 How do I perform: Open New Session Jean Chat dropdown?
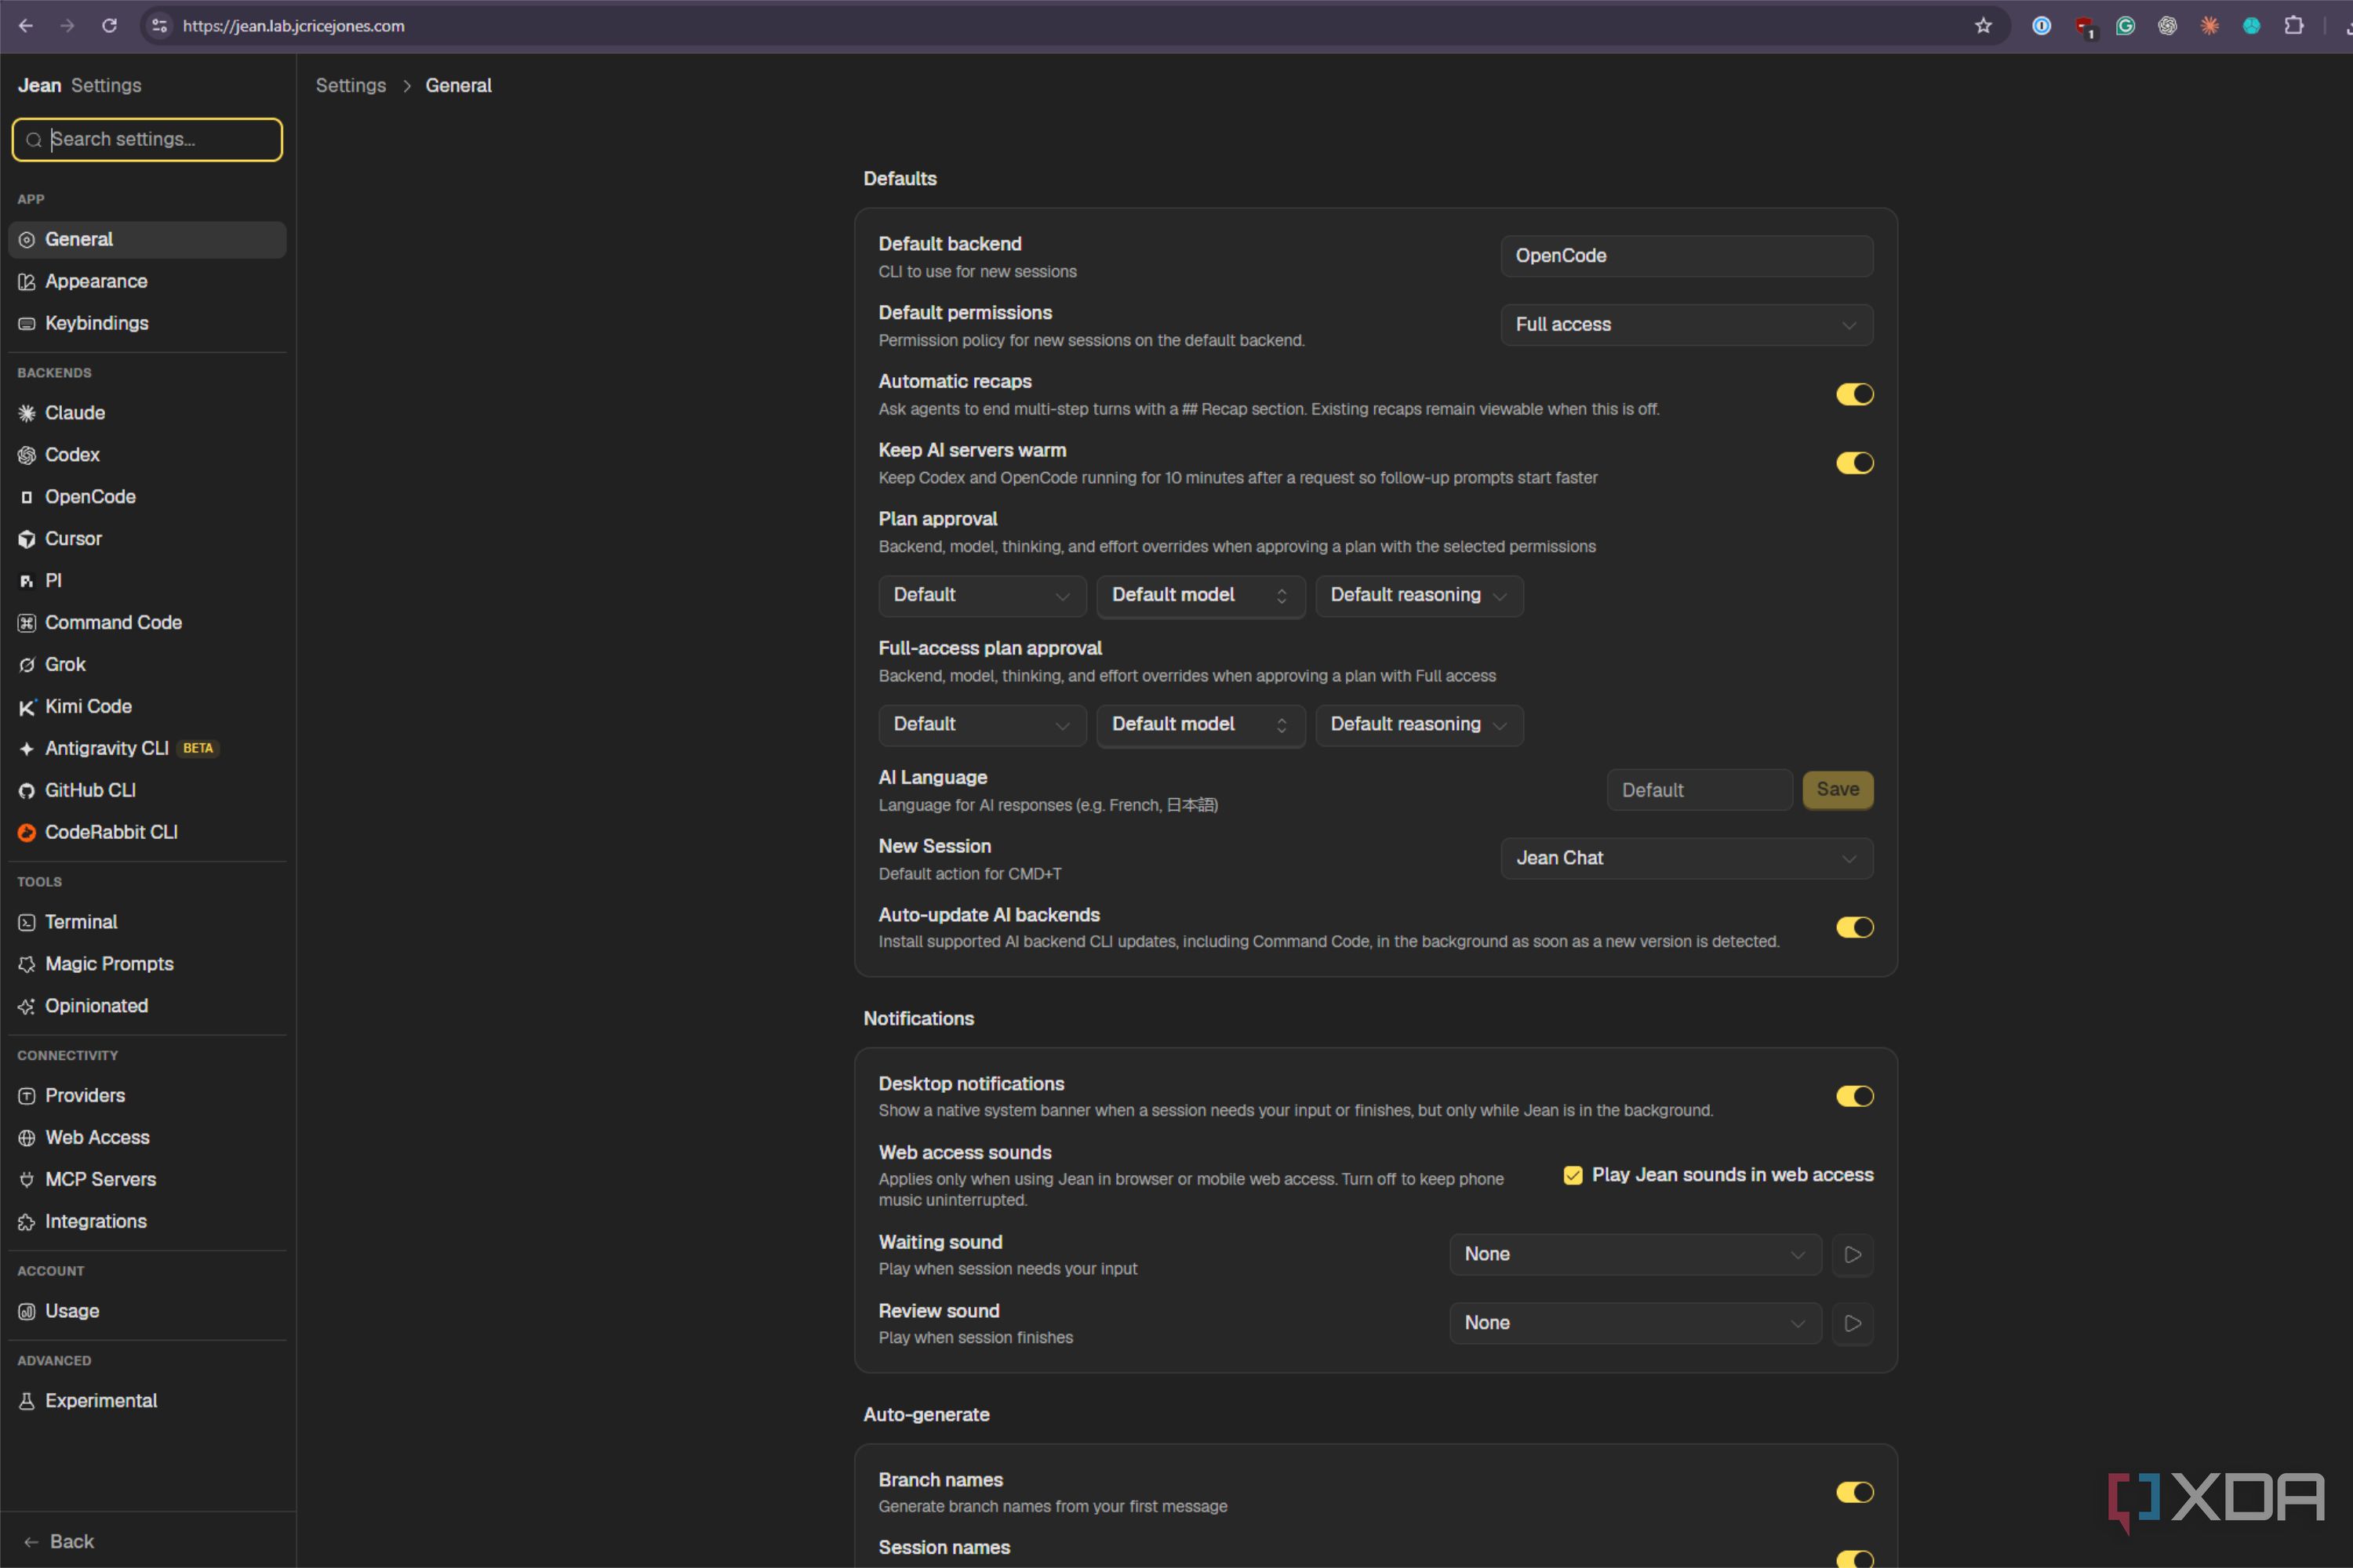[1687, 858]
